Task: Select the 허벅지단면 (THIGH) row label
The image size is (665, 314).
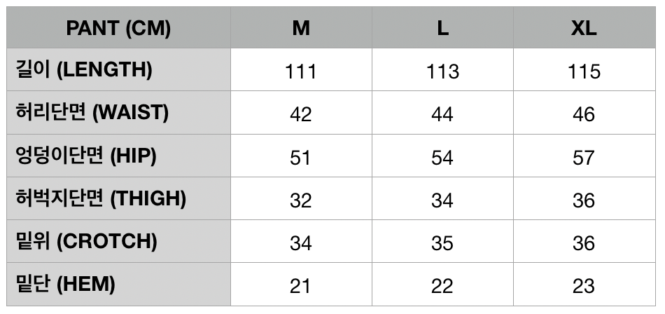Action: [x=100, y=199]
